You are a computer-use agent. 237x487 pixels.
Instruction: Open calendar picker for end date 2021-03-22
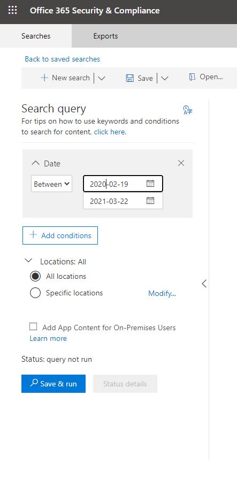pos(150,201)
